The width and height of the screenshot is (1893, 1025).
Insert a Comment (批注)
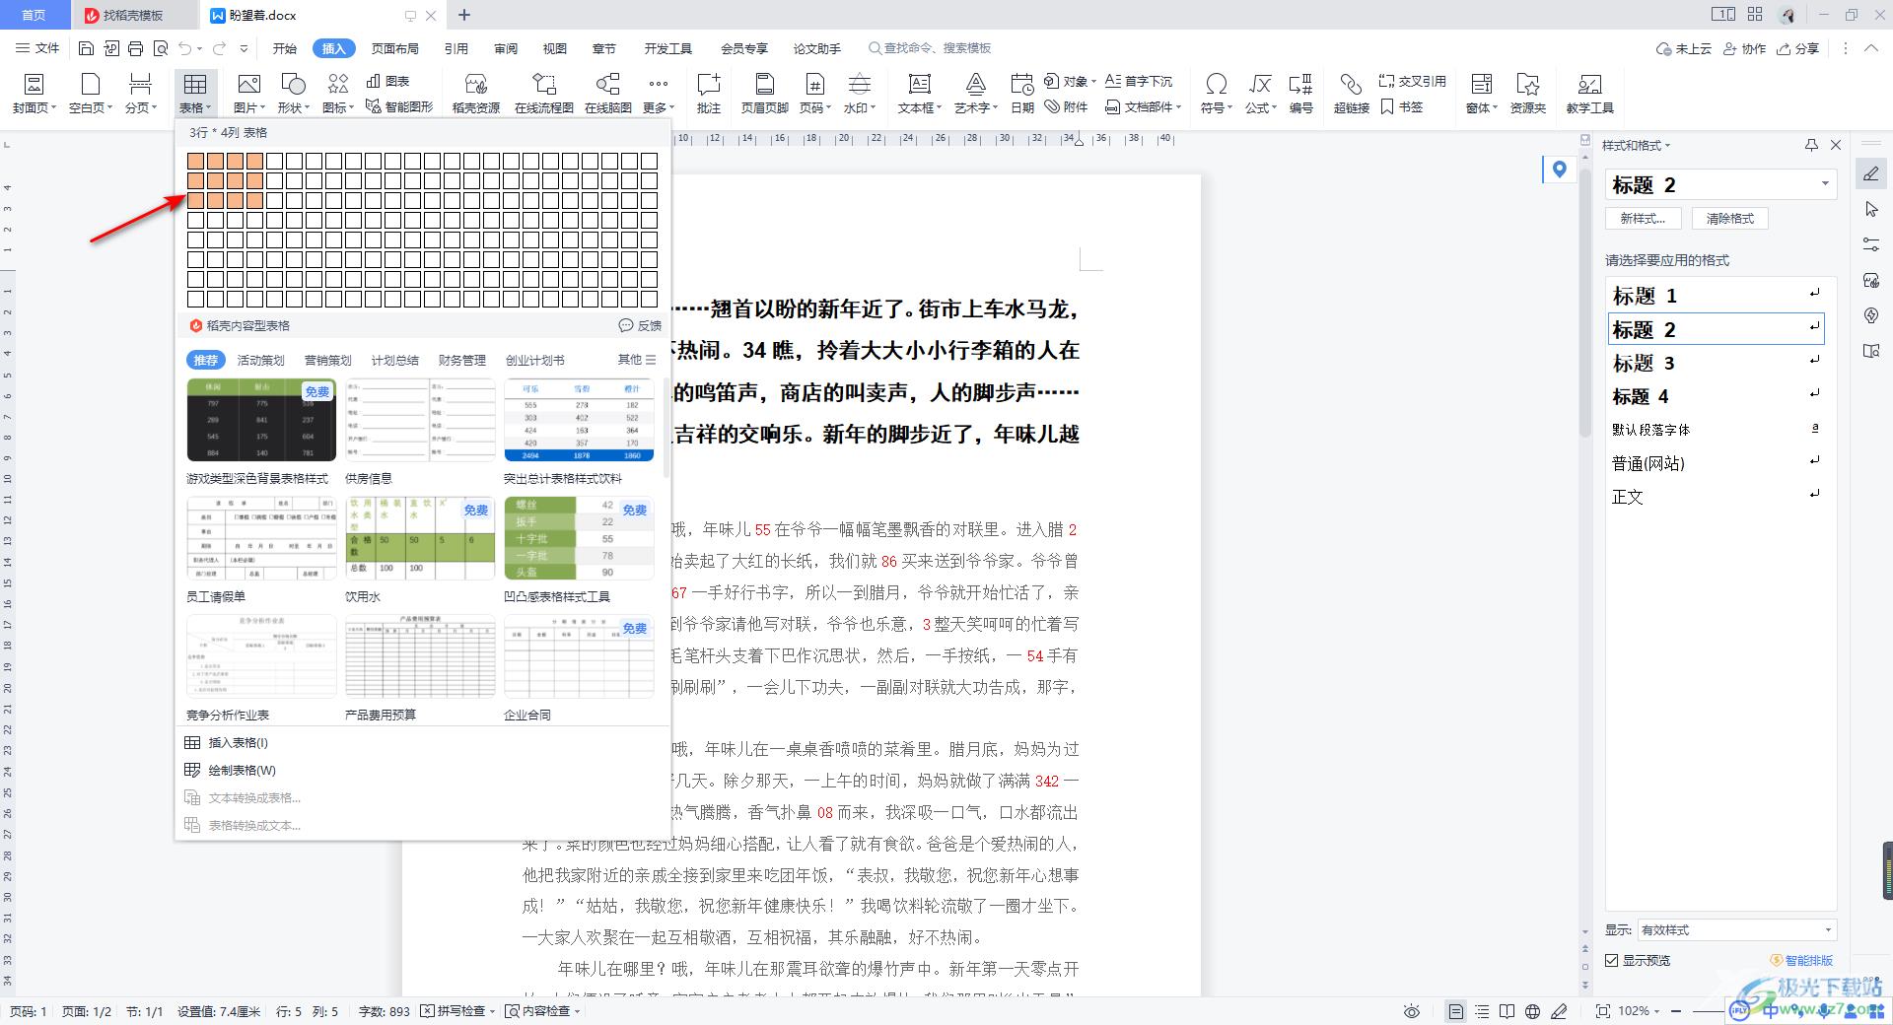point(709,93)
